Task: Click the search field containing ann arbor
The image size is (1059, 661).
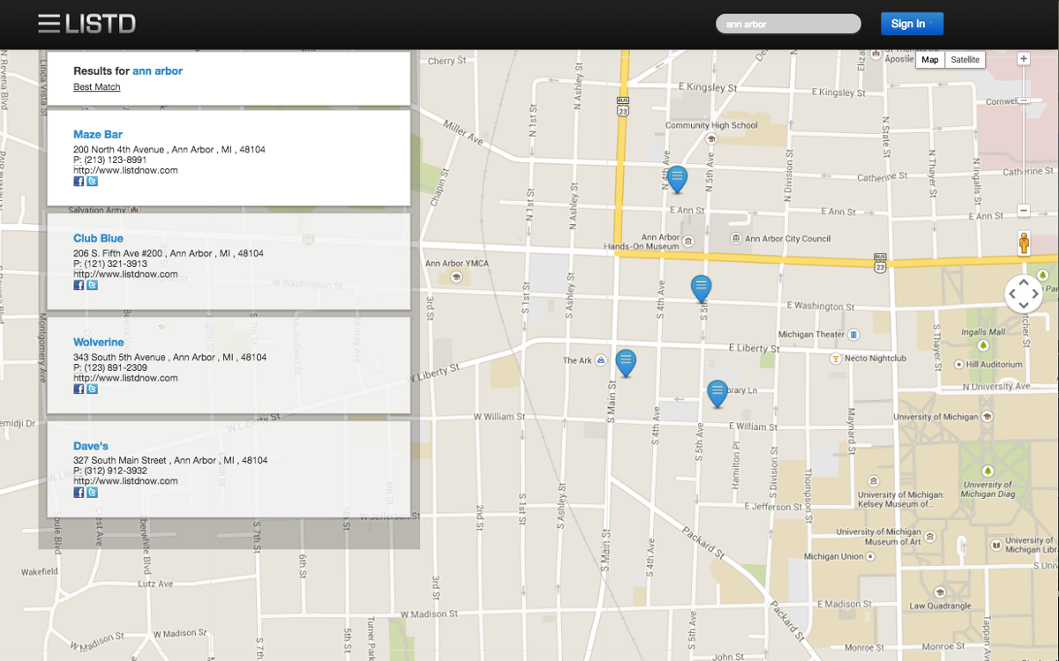Action: click(787, 24)
